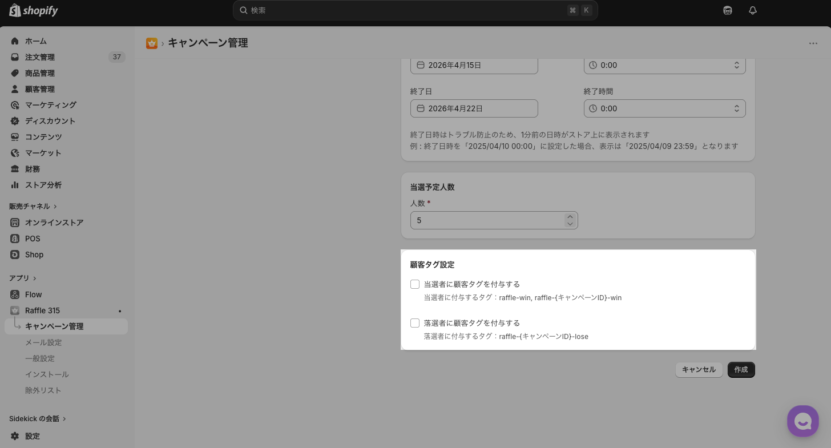Increase the 人数 value with the up arrow
This screenshot has height=448, width=831.
pyautogui.click(x=570, y=217)
